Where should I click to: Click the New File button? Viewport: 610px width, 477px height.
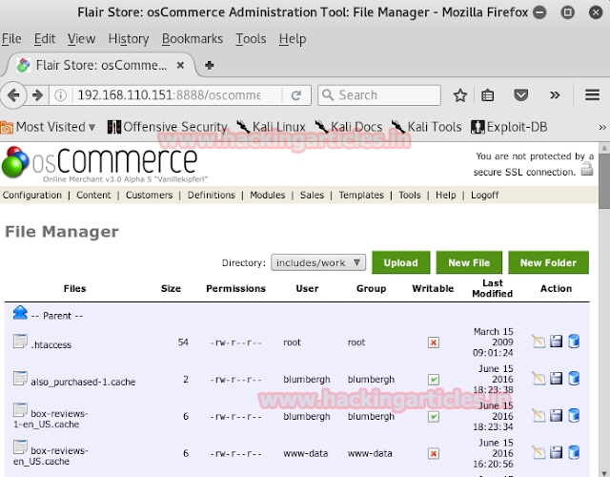(x=469, y=263)
